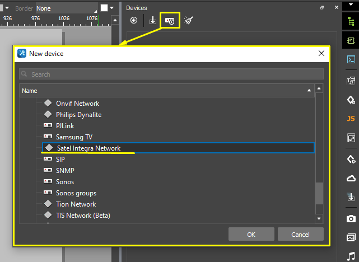This screenshot has height=262, width=359.
Task: Click the broom clean-up icon in Devices
Action: (189, 21)
